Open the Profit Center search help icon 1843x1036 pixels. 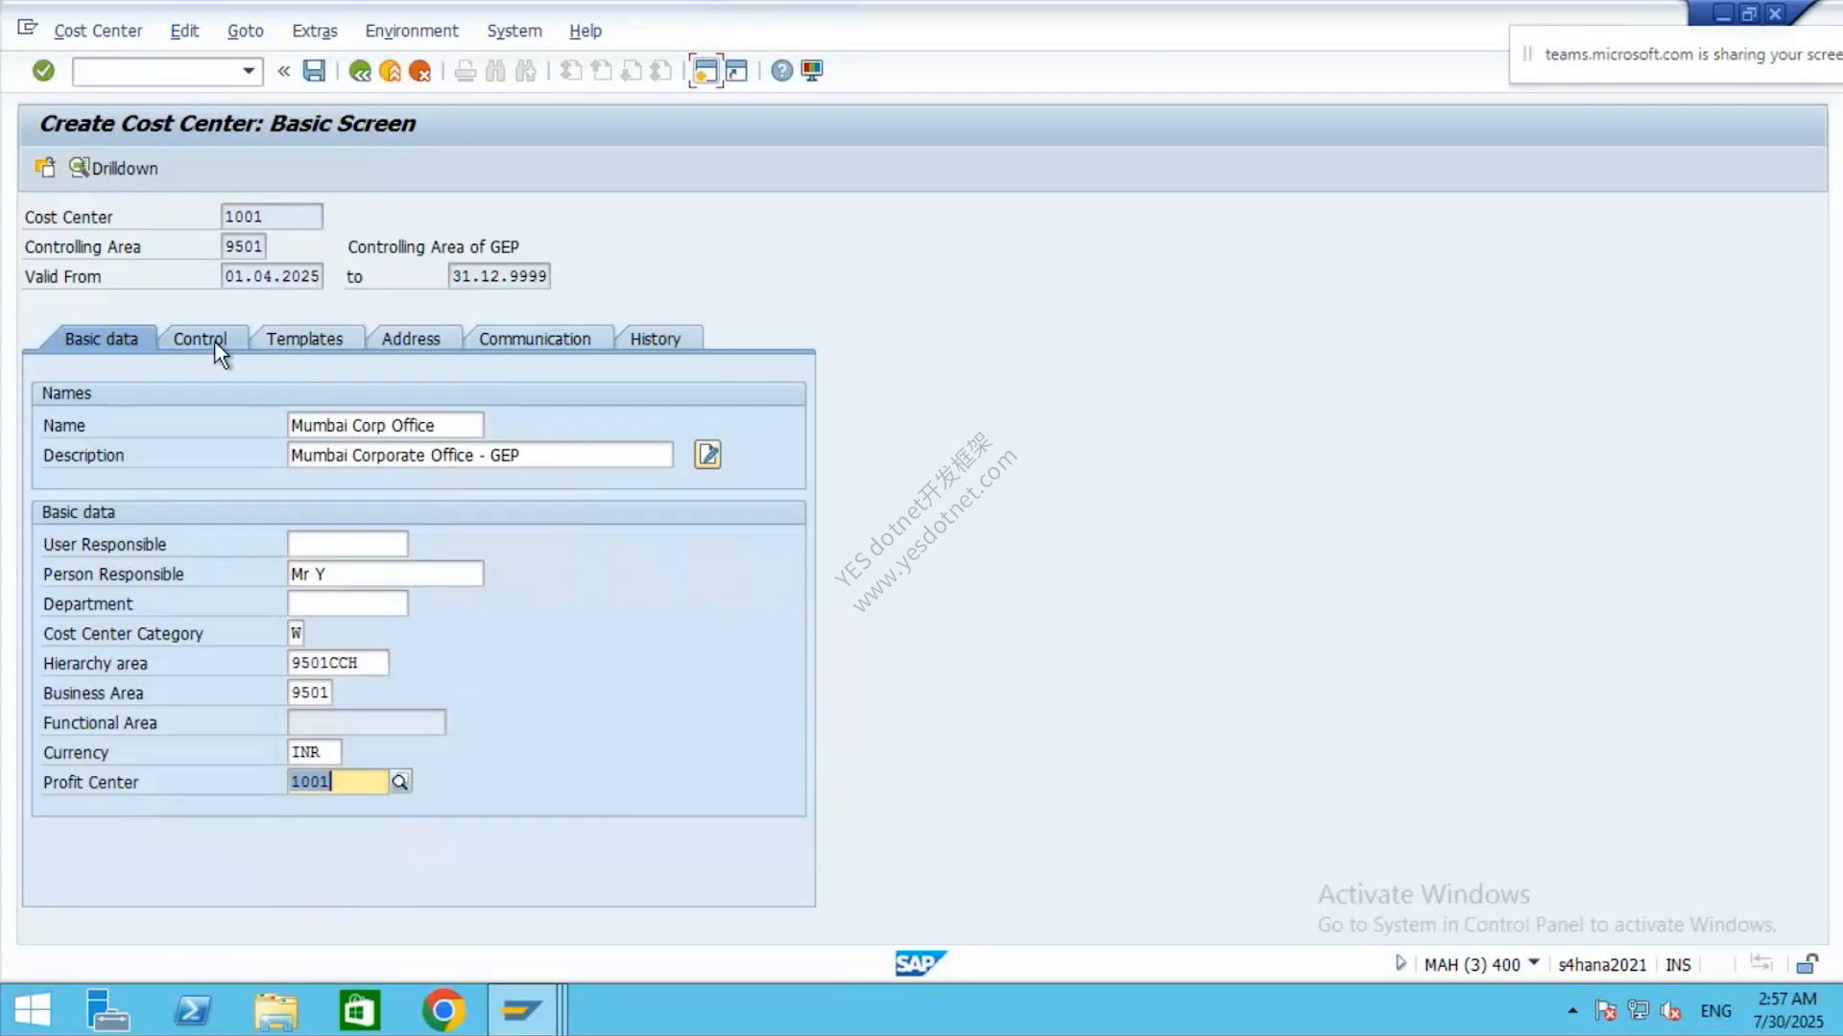400,782
